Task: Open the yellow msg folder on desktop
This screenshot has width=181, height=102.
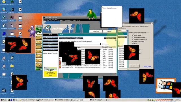Action: (12, 67)
